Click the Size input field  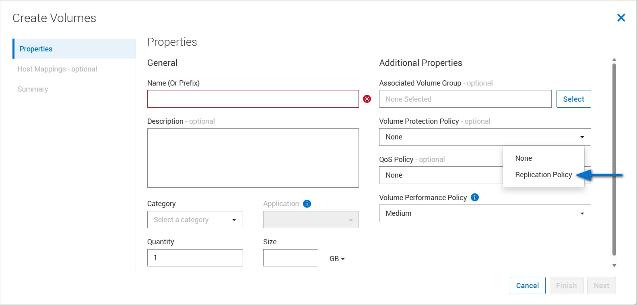point(291,258)
